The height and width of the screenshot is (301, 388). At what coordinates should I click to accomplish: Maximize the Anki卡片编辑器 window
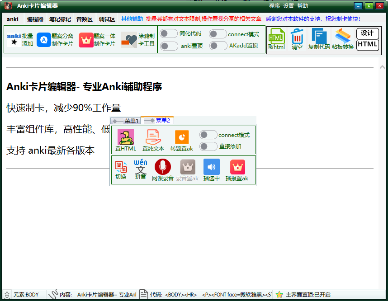pyautogui.click(x=369, y=6)
